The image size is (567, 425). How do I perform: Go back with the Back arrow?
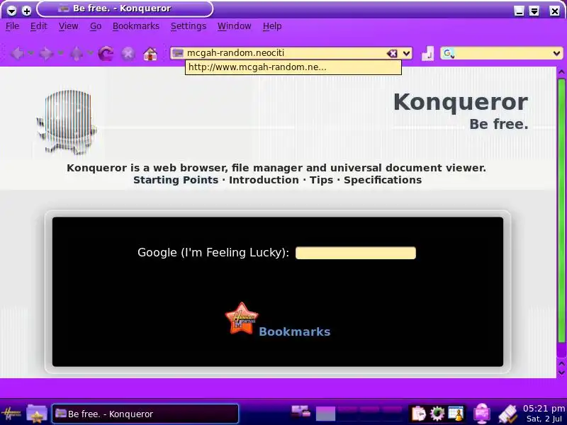(17, 54)
